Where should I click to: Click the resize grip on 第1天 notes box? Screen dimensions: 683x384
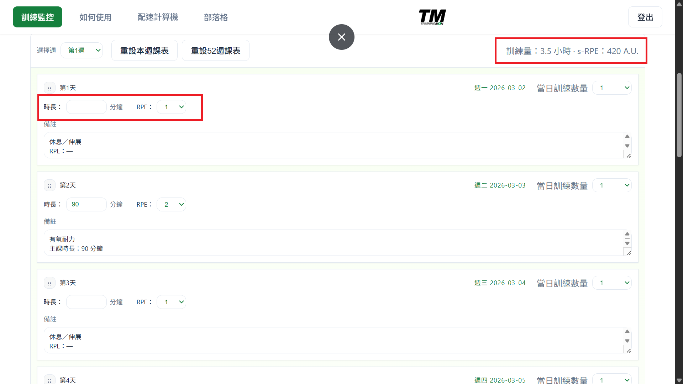629,155
